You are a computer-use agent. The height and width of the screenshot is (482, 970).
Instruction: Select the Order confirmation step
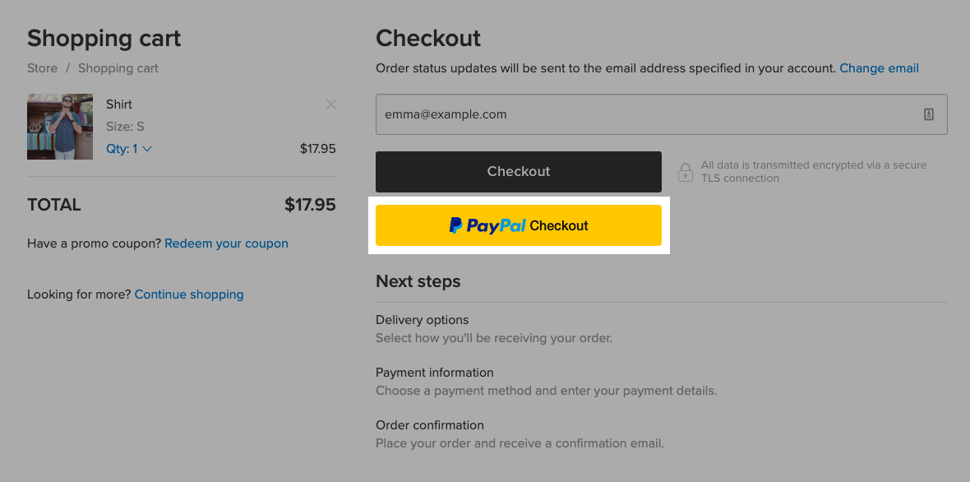tap(429, 425)
